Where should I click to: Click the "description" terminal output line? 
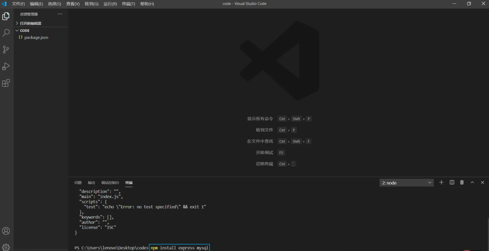100,192
